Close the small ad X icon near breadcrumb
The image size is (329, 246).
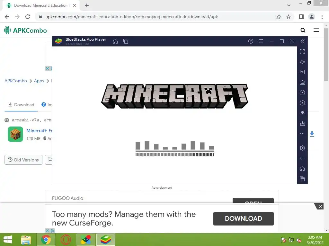pos(47,68)
